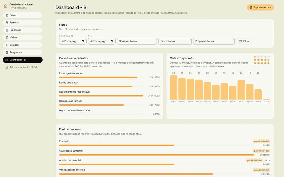284x177 pixels.
Task: Click the Programas building icon
Action: point(7,52)
